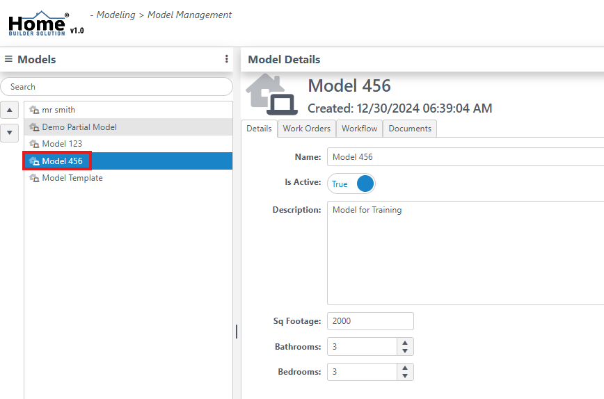Image resolution: width=604 pixels, height=399 pixels.
Task: Click the icon beside Model 456
Action: pos(34,161)
